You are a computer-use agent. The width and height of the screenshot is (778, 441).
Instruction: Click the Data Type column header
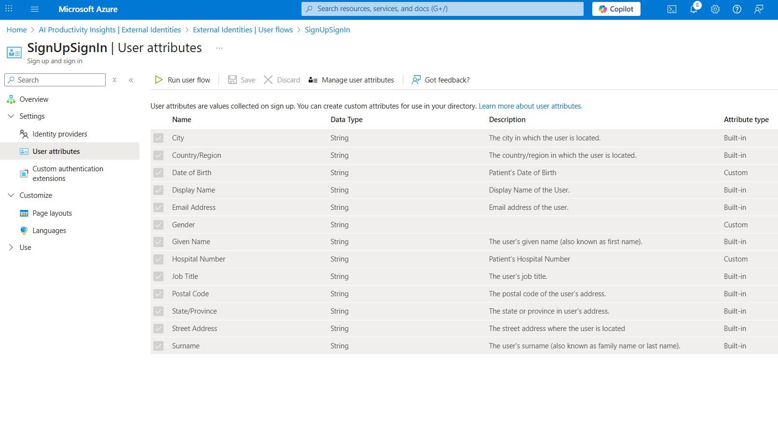(x=347, y=120)
